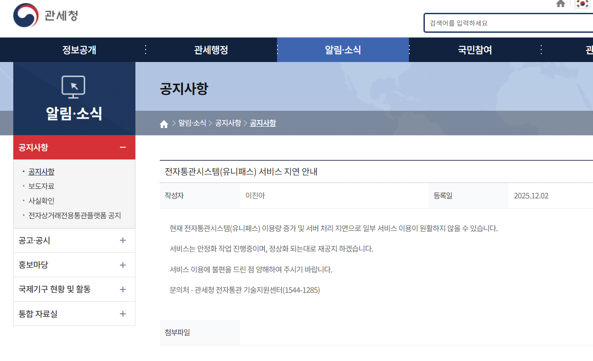593x361 pixels.
Task: Open 보도자료 in the sidebar
Action: [x=41, y=186]
